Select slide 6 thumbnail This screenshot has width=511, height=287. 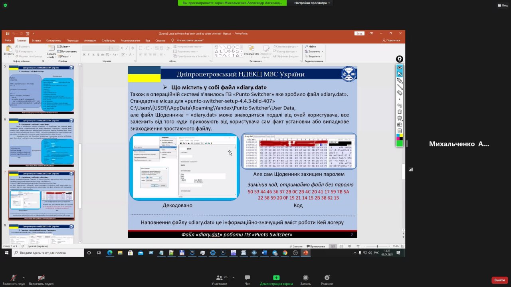[x=42, y=142]
